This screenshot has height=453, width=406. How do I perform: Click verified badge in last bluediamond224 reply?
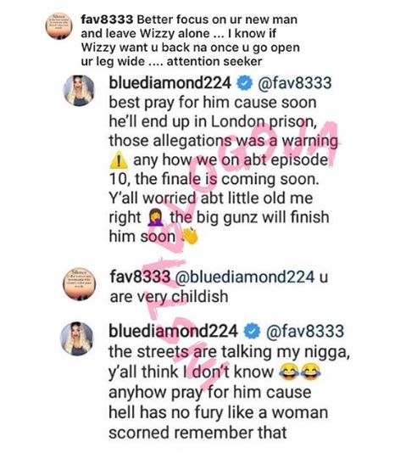[x=253, y=332]
